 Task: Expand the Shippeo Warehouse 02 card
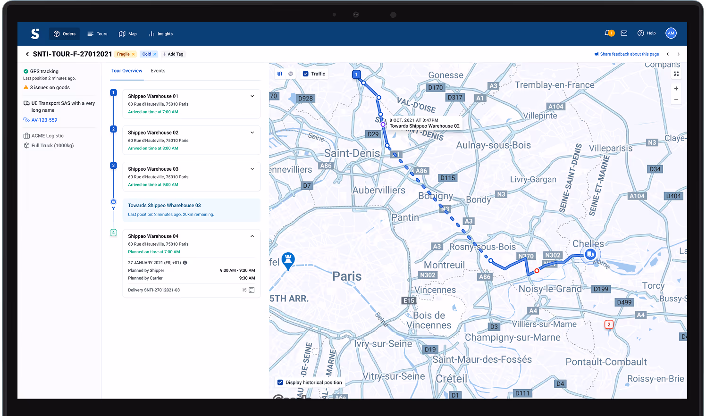252,133
